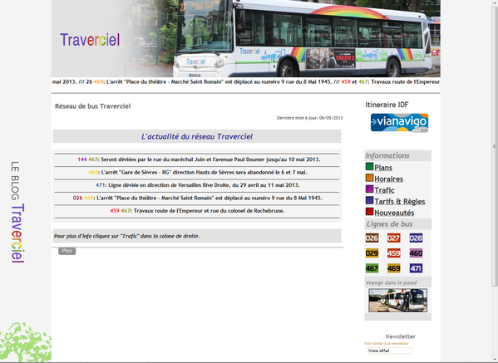Screen dimensions: 498x363
Task: Select the 471 Ligne déviée news line
Action: [x=197, y=185]
